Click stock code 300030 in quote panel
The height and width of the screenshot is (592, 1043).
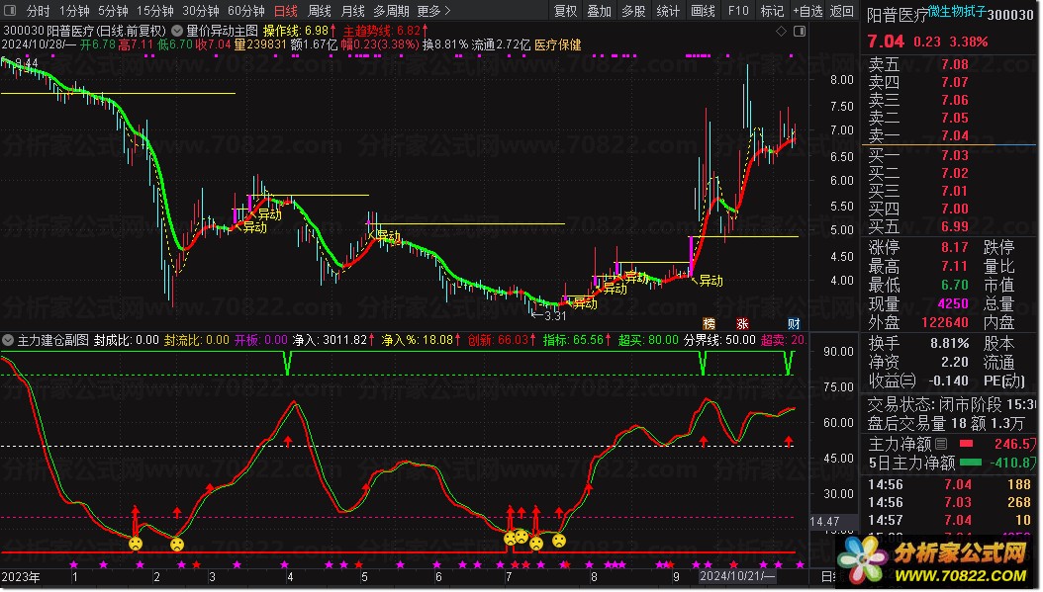[x=1009, y=15]
